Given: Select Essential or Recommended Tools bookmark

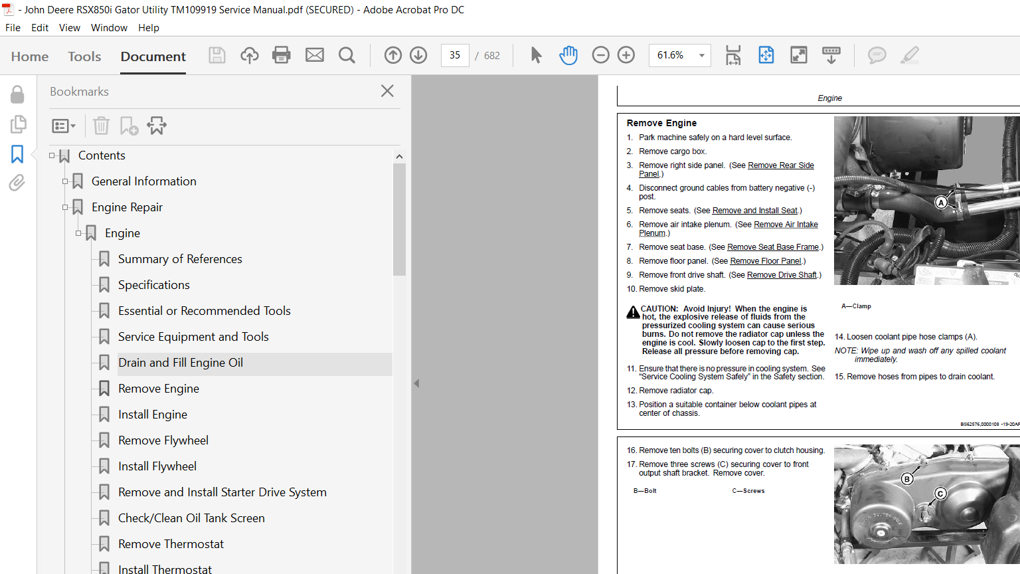Looking at the screenshot, I should pyautogui.click(x=205, y=311).
